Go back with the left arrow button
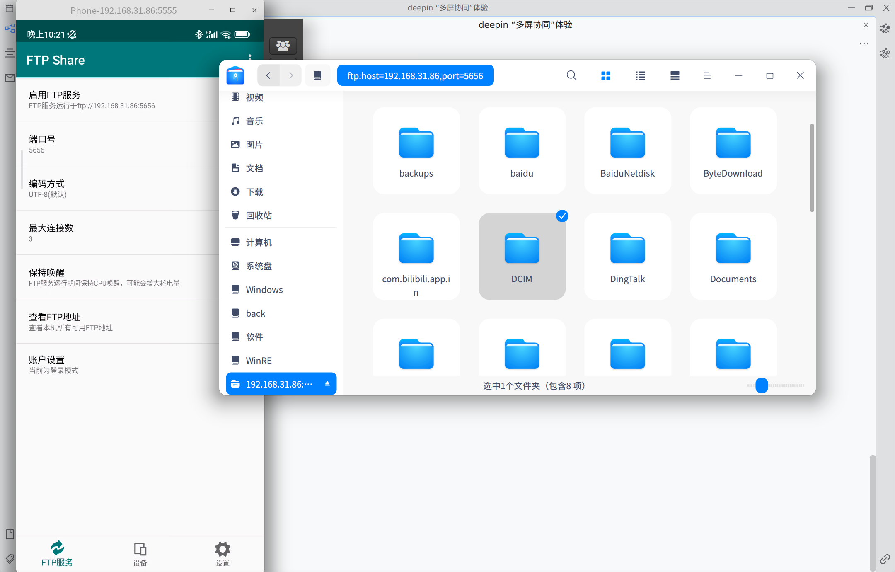The width and height of the screenshot is (895, 572). (x=268, y=75)
